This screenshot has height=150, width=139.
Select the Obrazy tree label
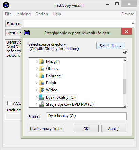click(52, 69)
